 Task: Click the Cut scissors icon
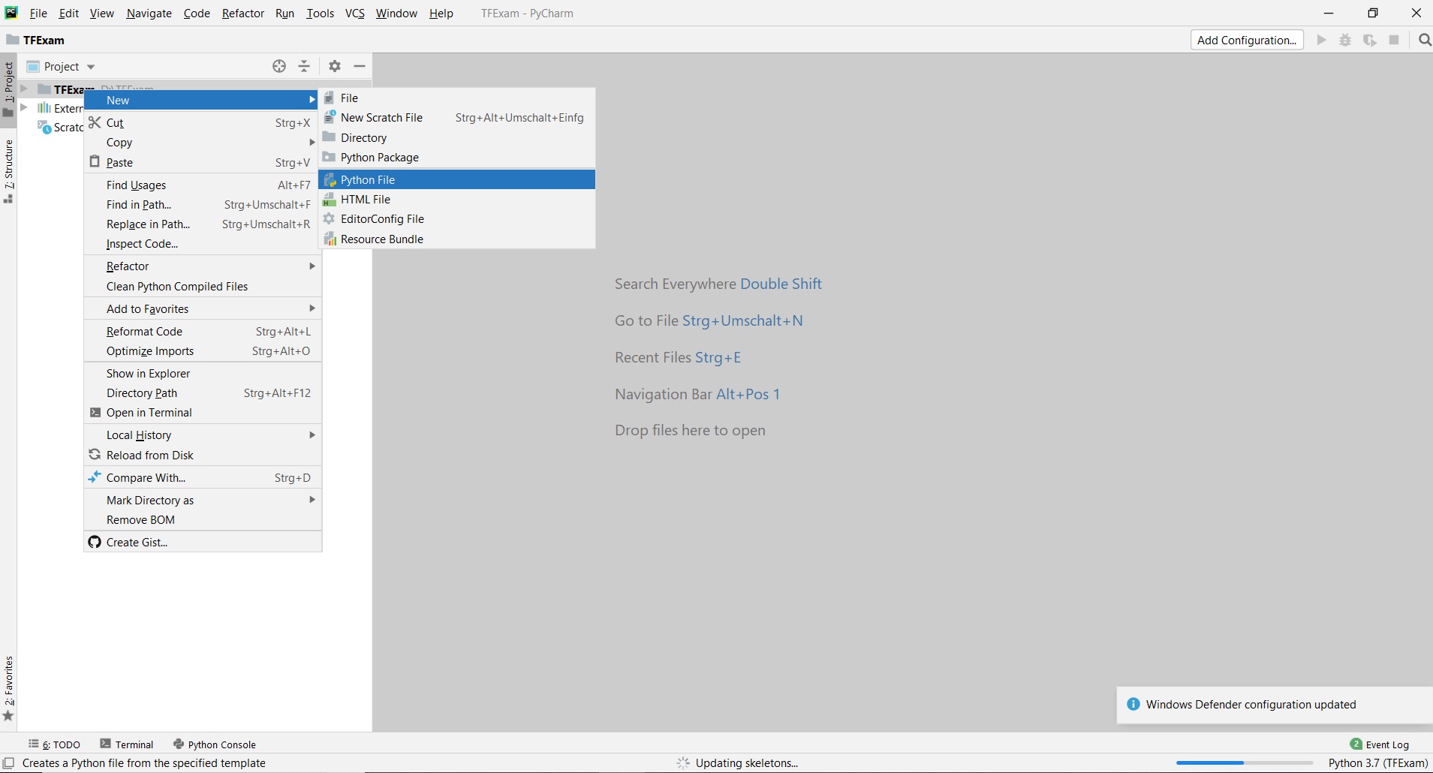95,122
